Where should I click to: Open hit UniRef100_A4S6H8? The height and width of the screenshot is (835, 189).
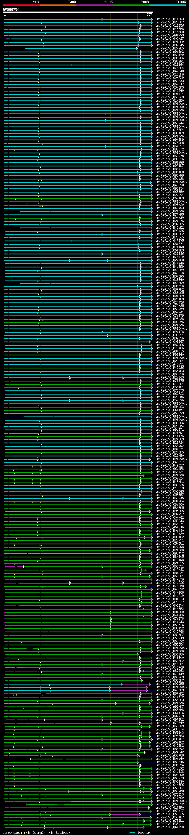click(170, 29)
